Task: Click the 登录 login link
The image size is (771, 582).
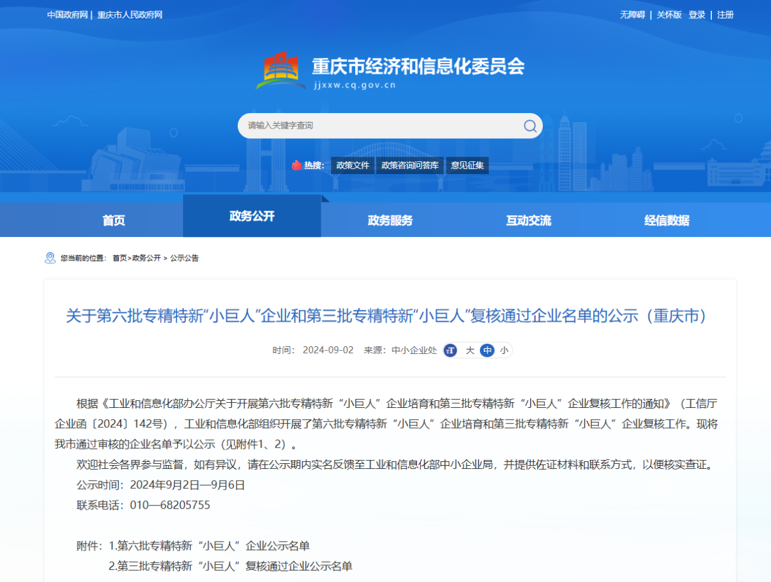Action: tap(697, 15)
